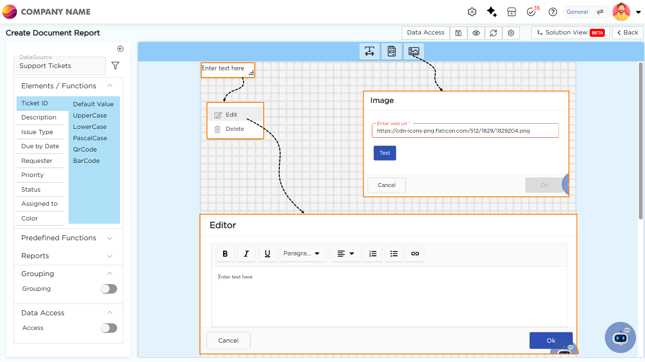Click the document field tool icon
645x362 pixels.
[391, 51]
